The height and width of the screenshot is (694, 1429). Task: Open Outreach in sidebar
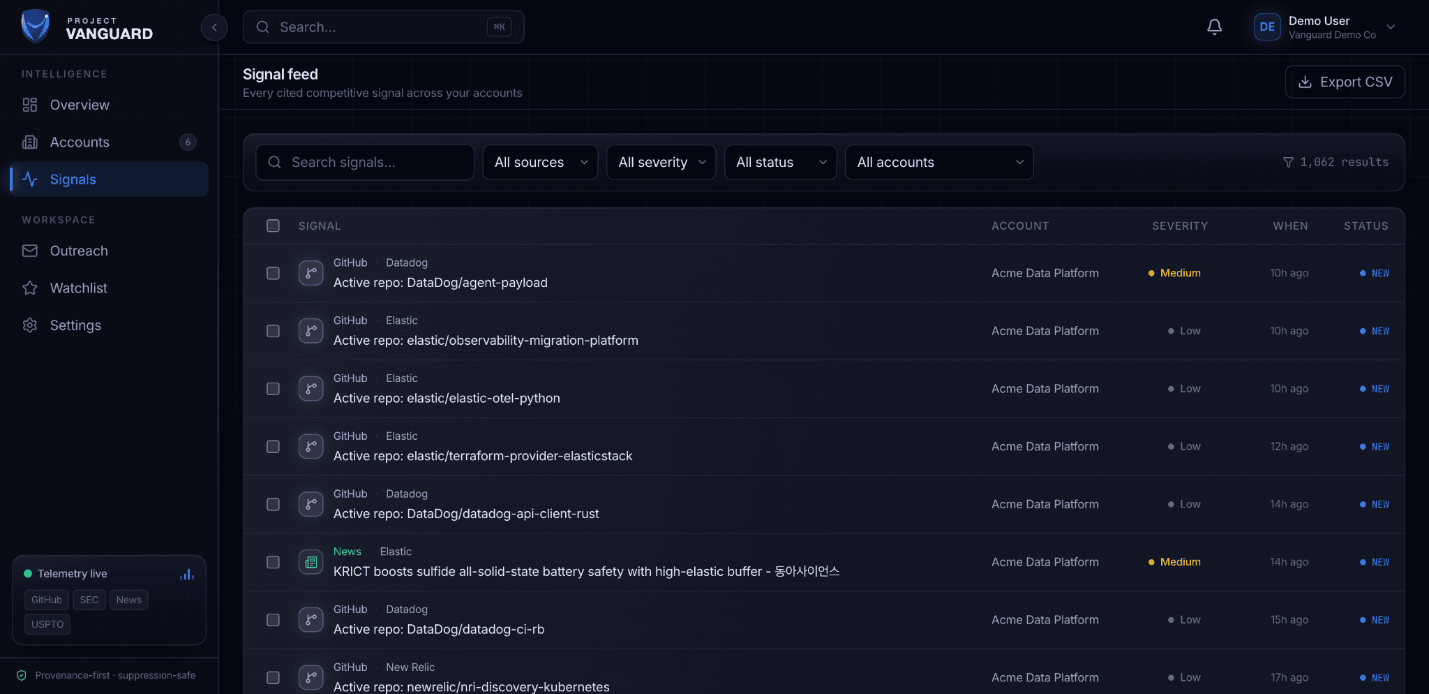click(109, 251)
